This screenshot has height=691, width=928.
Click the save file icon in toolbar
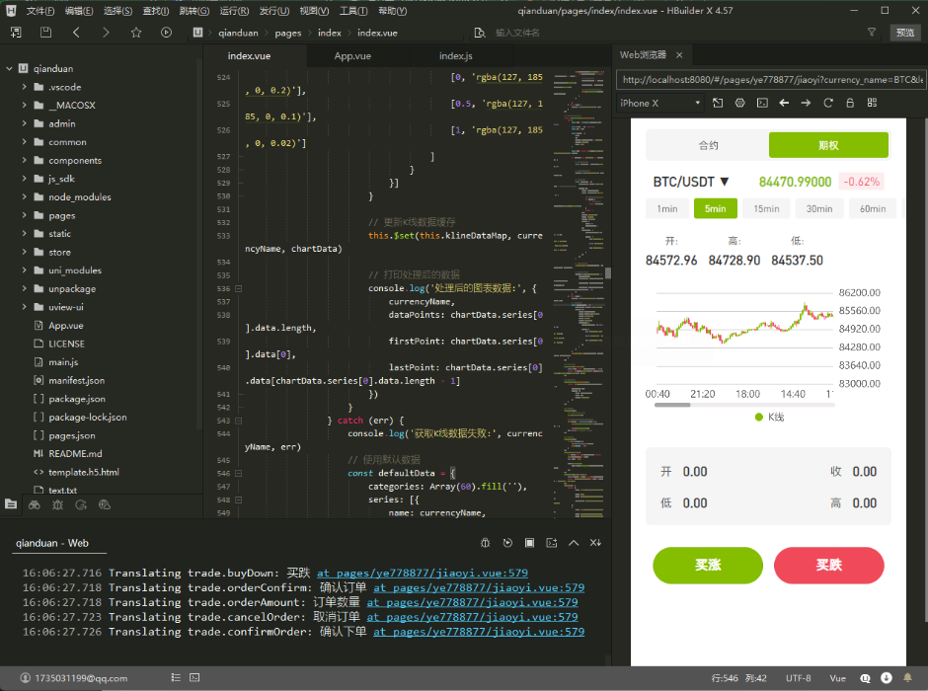45,33
